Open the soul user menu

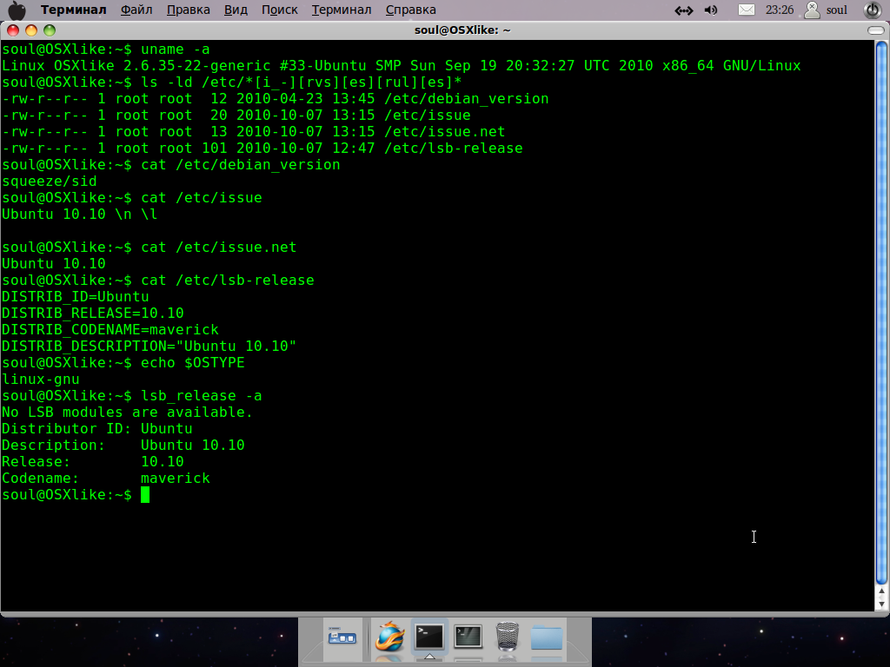pos(827,10)
